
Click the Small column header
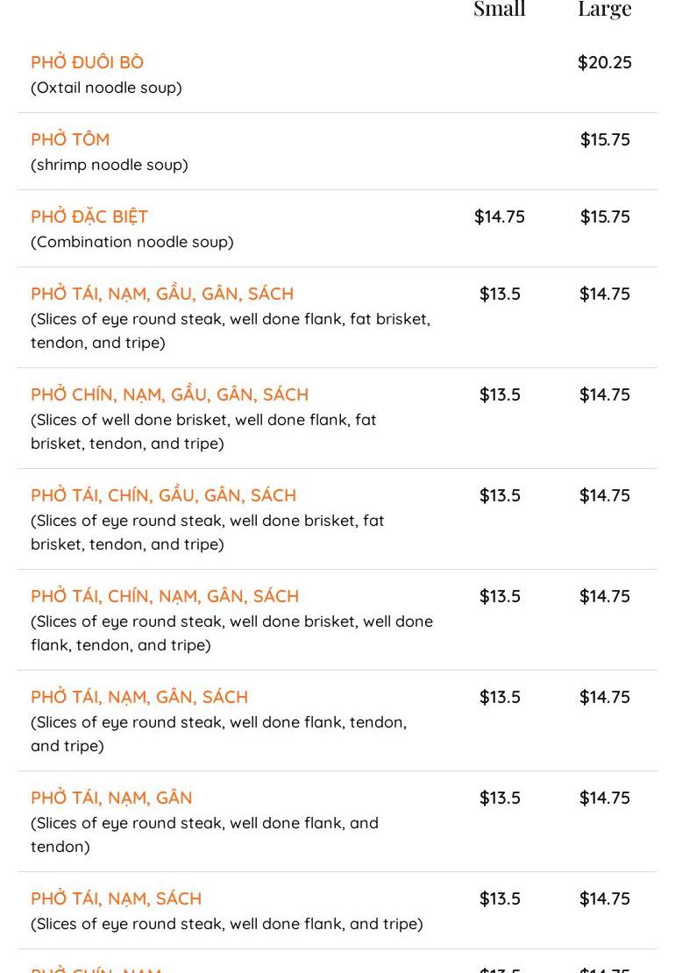(x=499, y=9)
